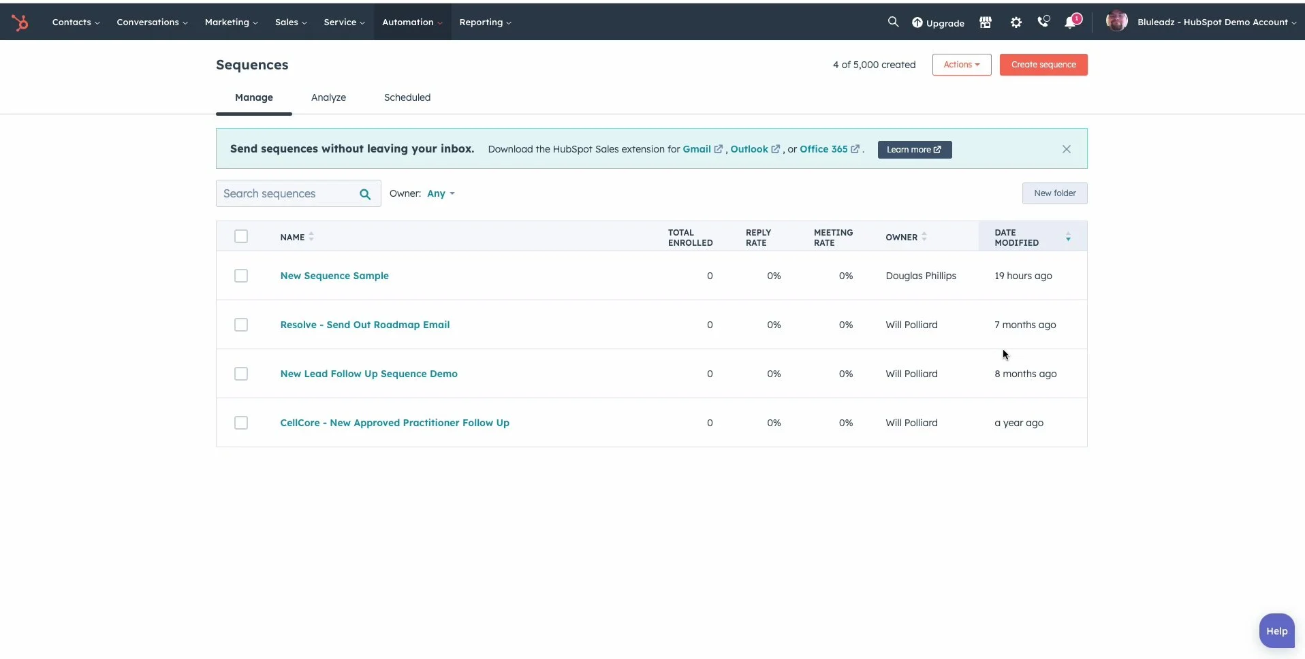The width and height of the screenshot is (1305, 659).
Task: Switch to the Scheduled tab
Action: pos(407,97)
